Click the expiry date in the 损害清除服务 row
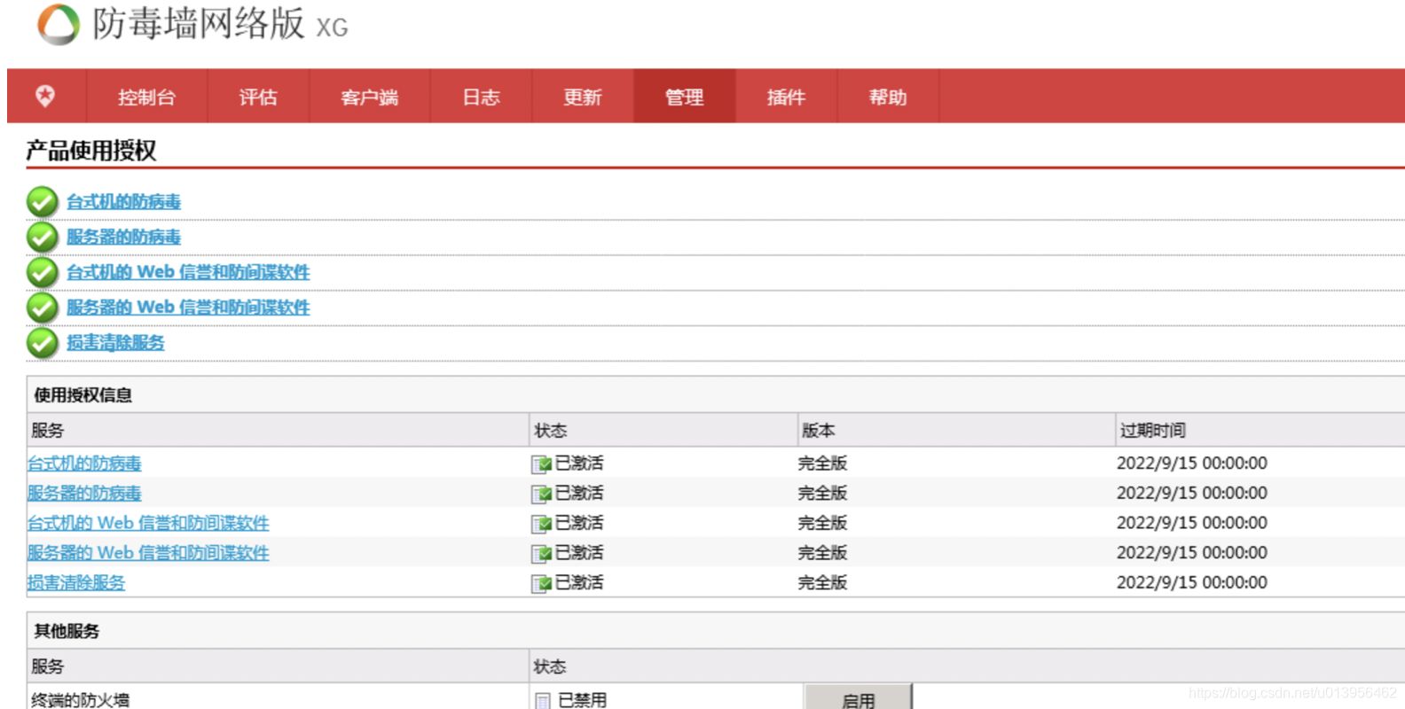 click(x=1191, y=582)
